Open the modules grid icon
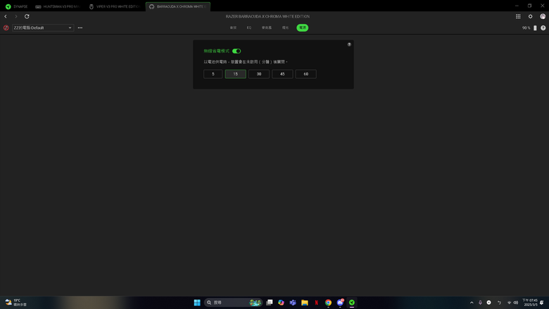Screen dimensions: 549x309 pyautogui.click(x=518, y=16)
